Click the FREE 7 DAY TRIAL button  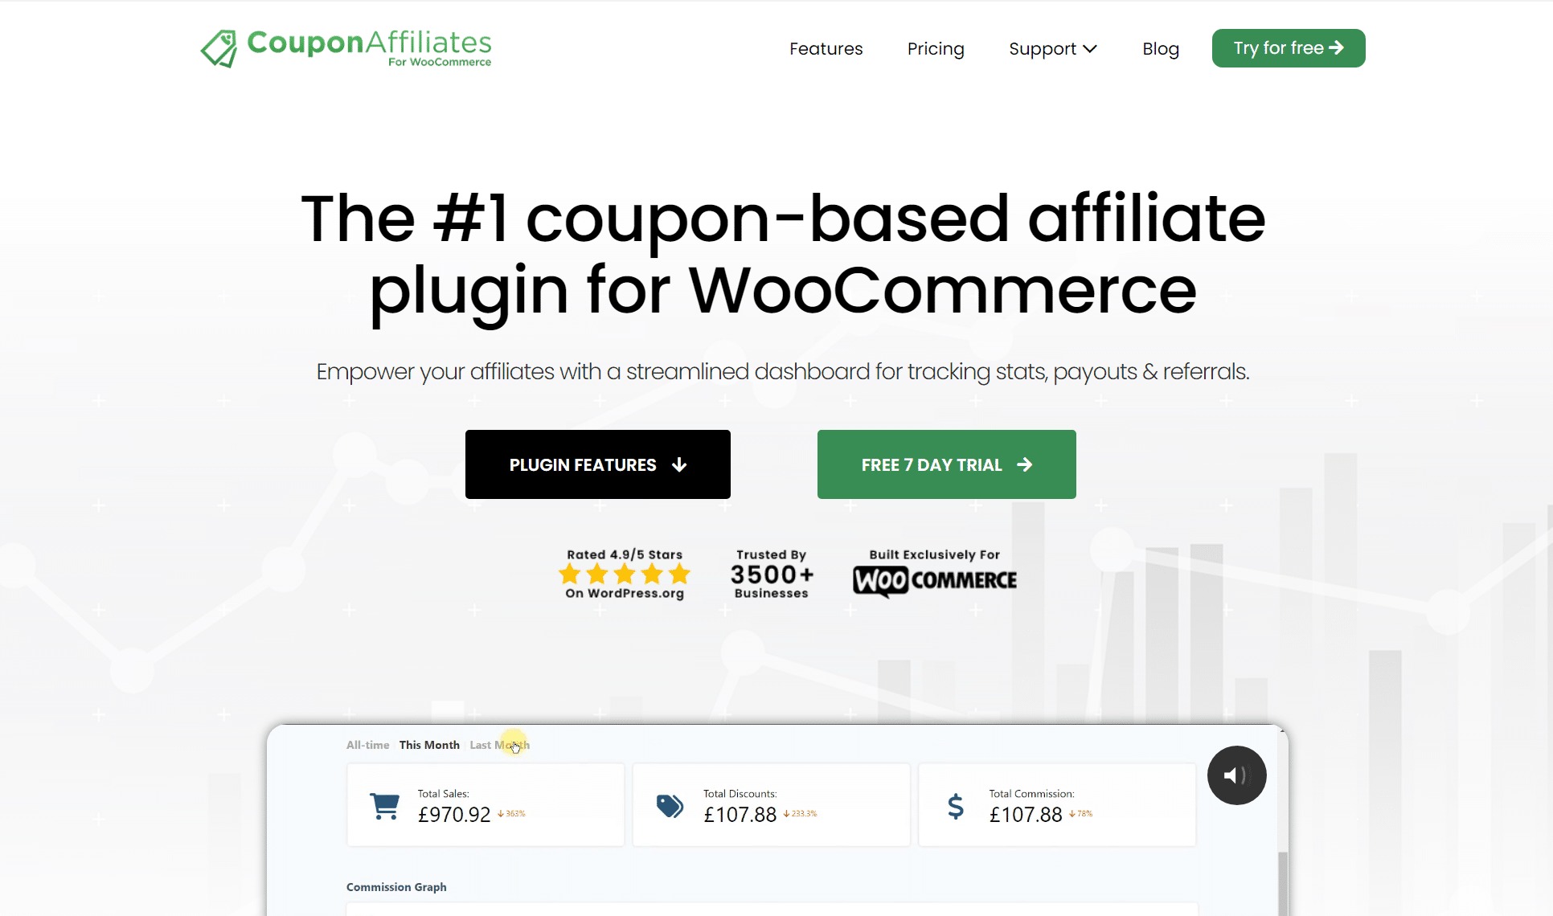pyautogui.click(x=947, y=464)
